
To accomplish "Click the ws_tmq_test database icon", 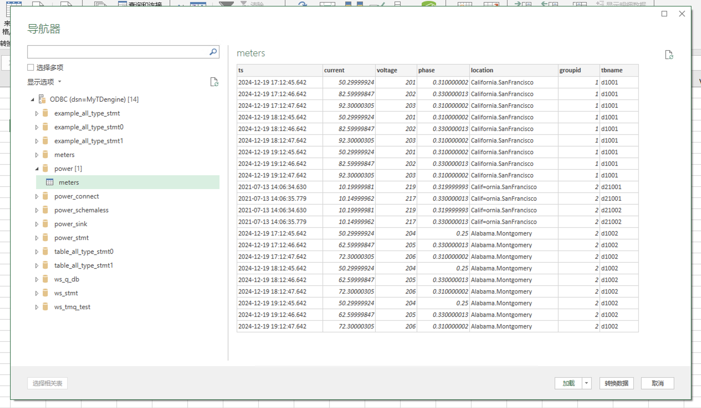I will point(45,307).
